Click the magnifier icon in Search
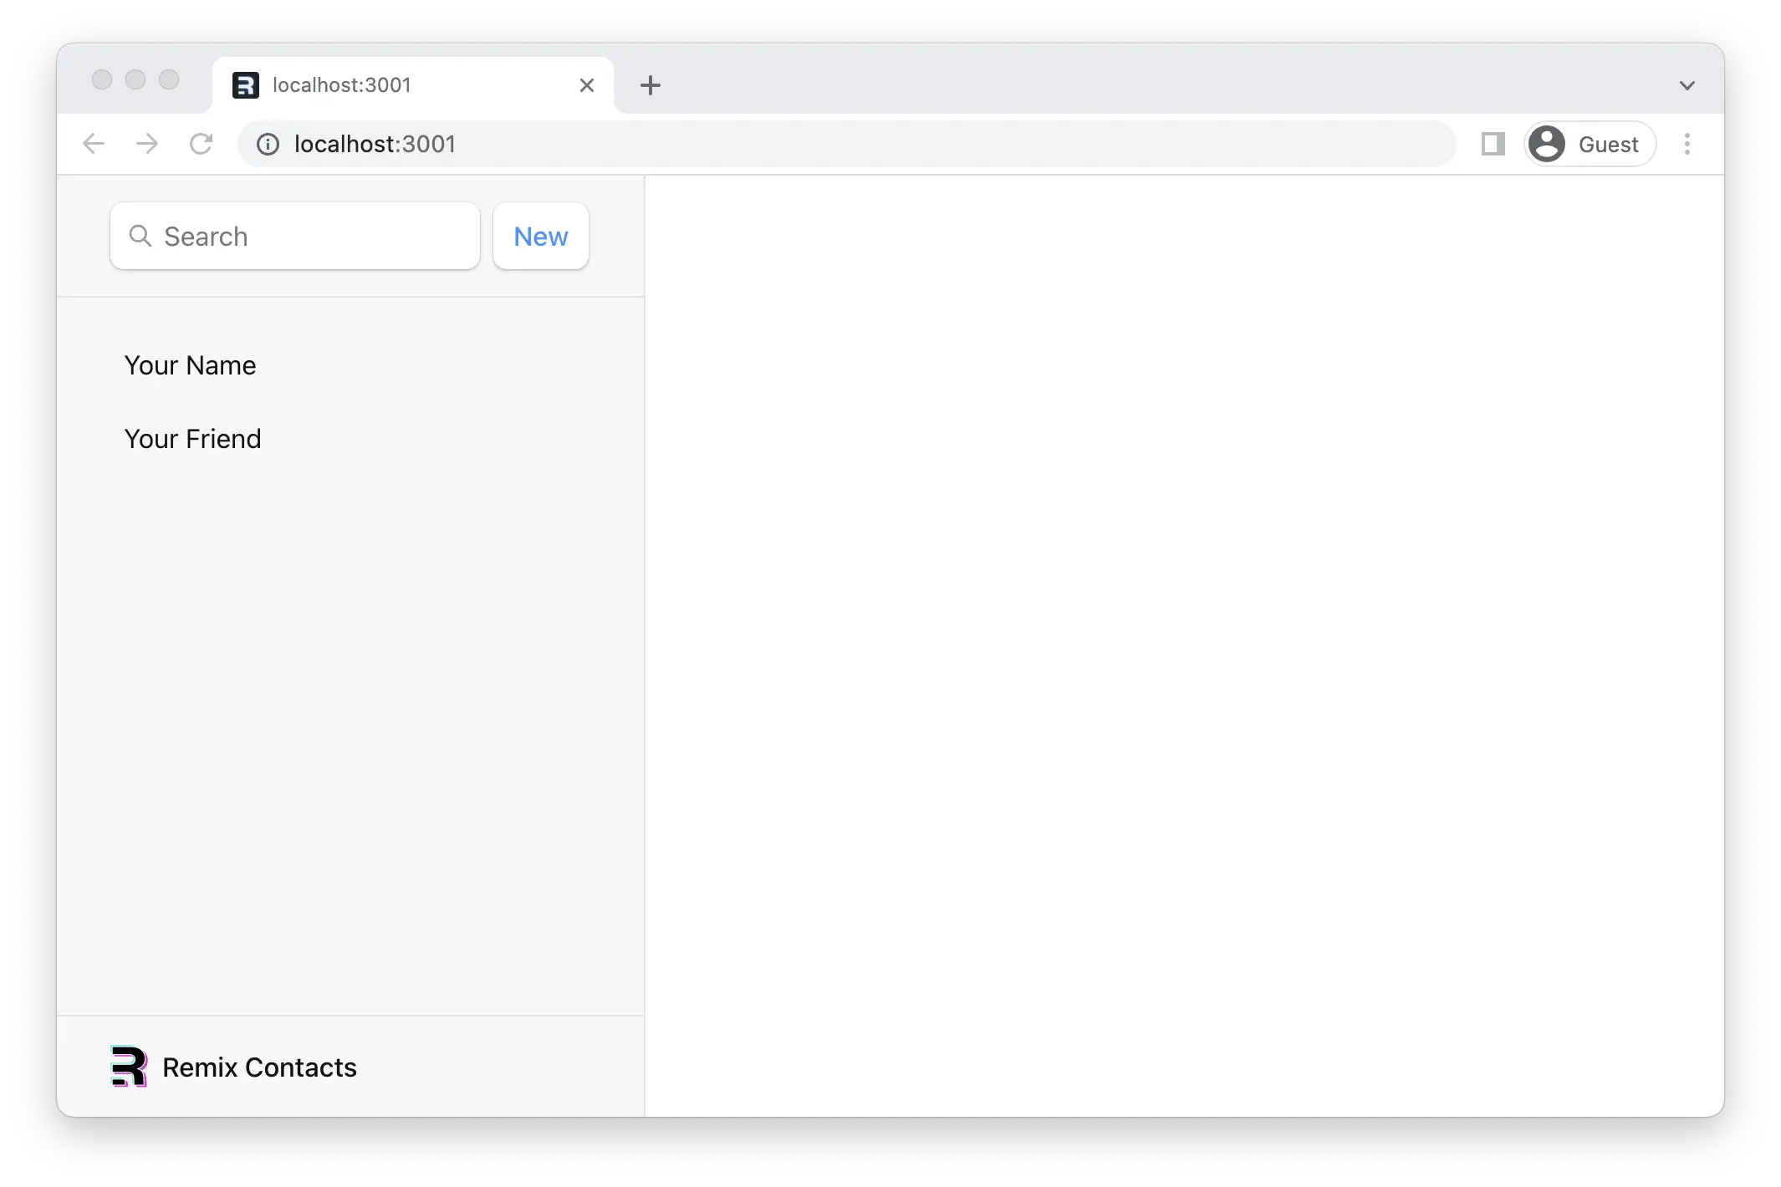Image resolution: width=1781 pixels, height=1187 pixels. [x=140, y=237]
